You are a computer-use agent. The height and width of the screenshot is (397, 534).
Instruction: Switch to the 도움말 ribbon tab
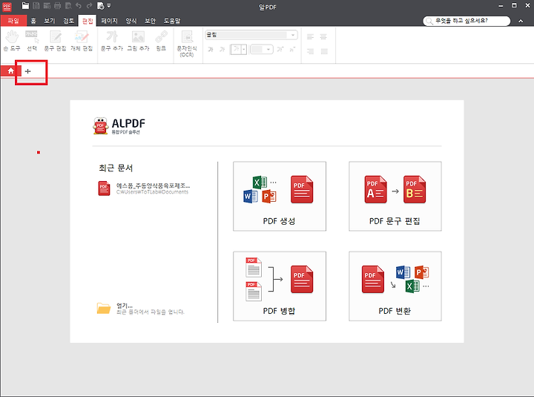pyautogui.click(x=172, y=21)
